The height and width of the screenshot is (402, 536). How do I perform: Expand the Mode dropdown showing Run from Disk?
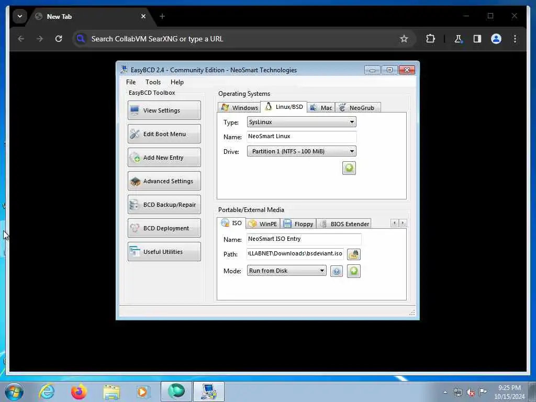pyautogui.click(x=286, y=271)
